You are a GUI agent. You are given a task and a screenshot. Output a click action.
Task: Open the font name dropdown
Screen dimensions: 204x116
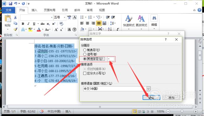coord(52,17)
